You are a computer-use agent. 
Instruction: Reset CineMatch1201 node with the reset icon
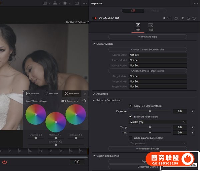tap(194, 18)
